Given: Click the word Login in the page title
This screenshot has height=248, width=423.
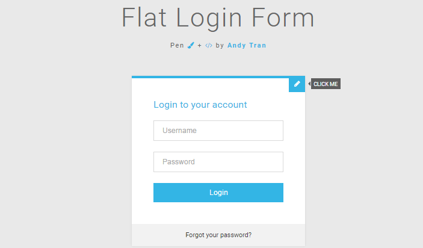Looking at the screenshot, I should pos(209,18).
